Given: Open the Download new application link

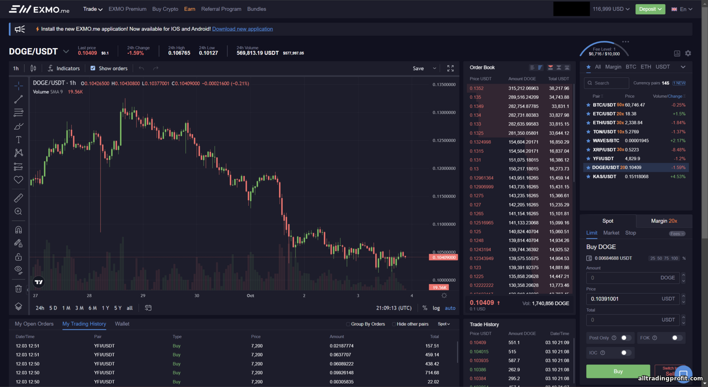Looking at the screenshot, I should click(242, 29).
